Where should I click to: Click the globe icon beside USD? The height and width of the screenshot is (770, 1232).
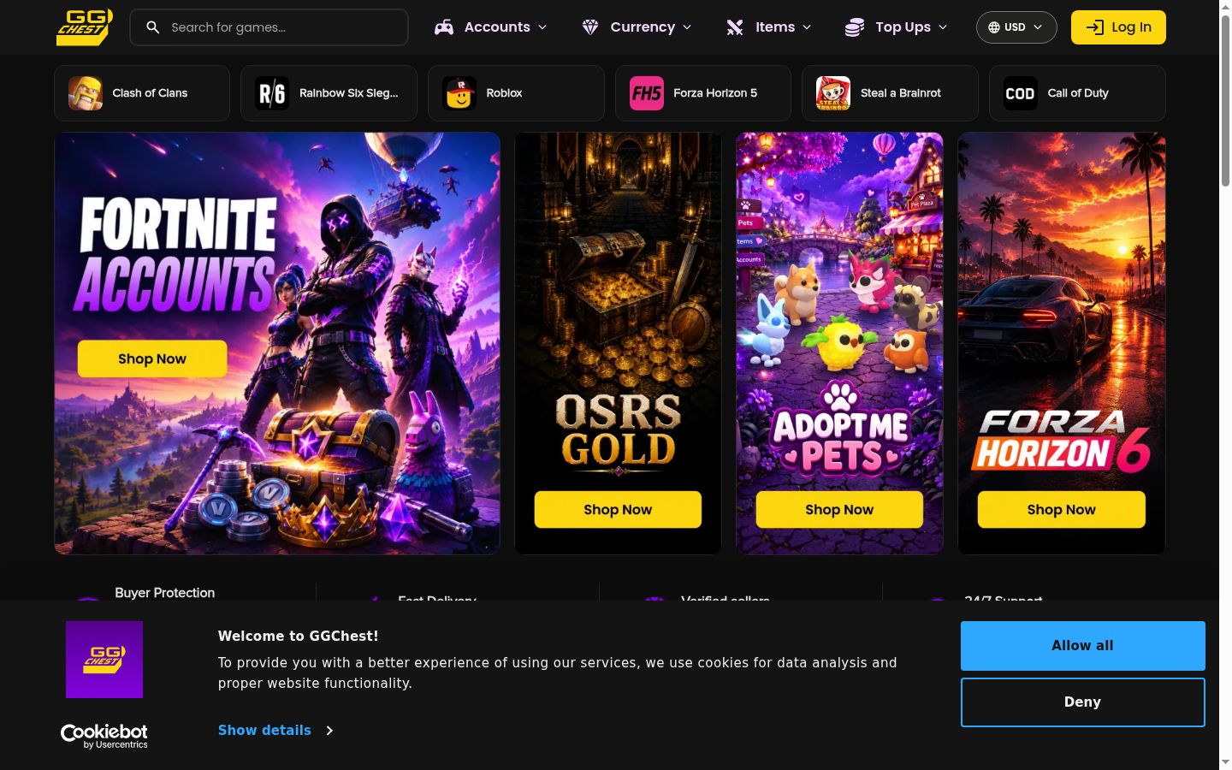point(993,27)
